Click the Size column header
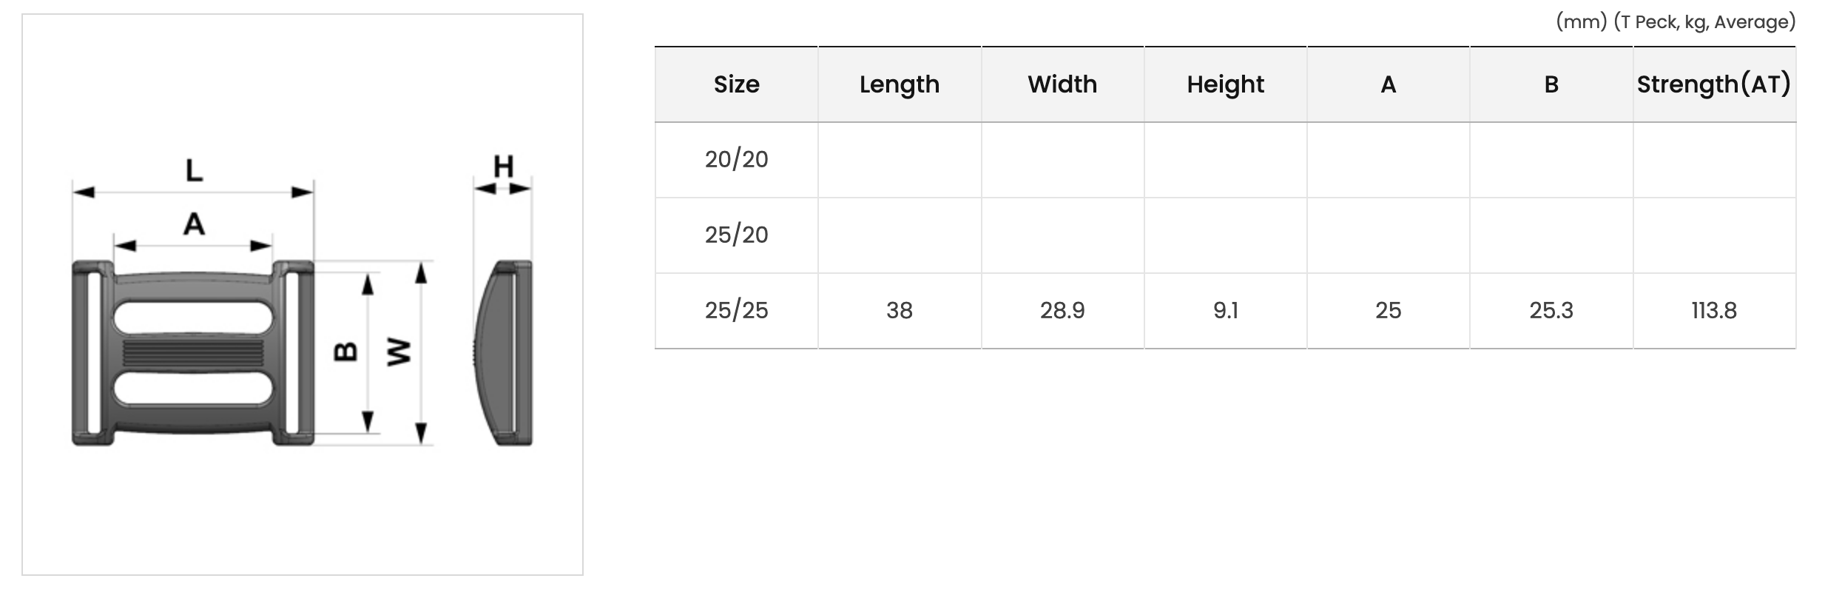Viewport: 1842px width, 601px height. click(736, 84)
